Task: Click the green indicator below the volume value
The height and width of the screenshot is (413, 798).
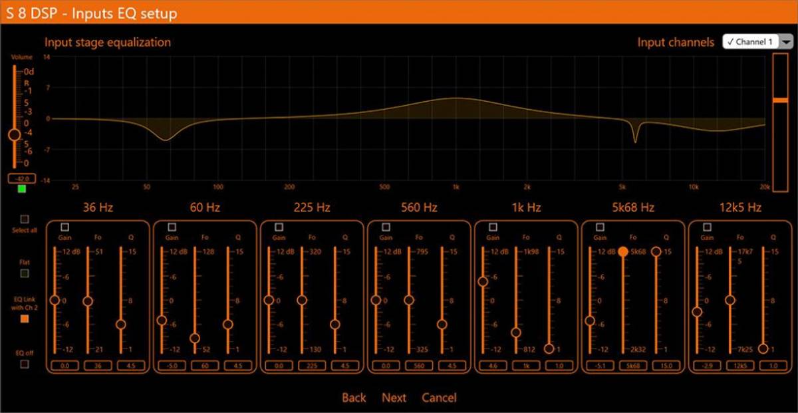Action: coord(22,190)
